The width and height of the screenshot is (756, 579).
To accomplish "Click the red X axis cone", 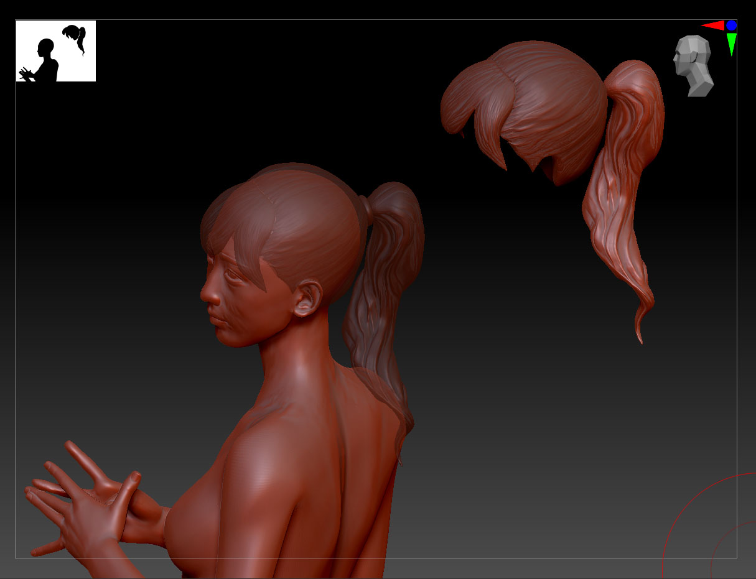I will click(713, 25).
